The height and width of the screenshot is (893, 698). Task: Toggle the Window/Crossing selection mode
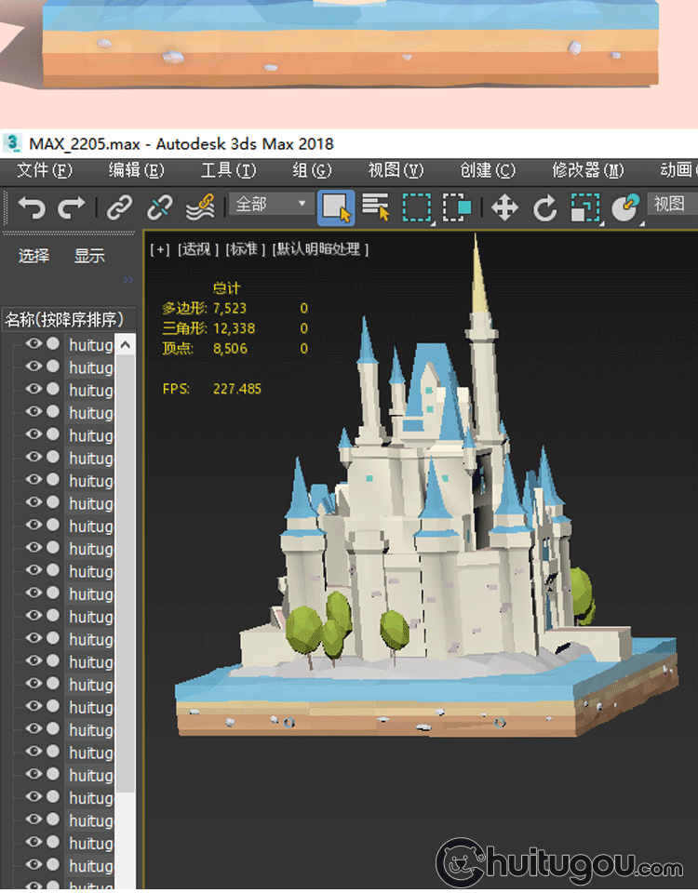pos(457,207)
